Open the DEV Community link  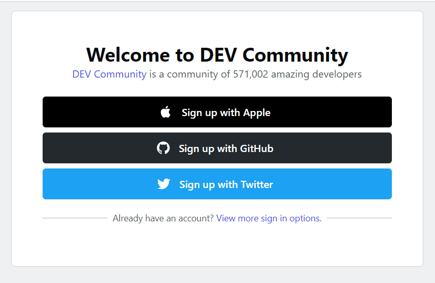click(x=109, y=74)
